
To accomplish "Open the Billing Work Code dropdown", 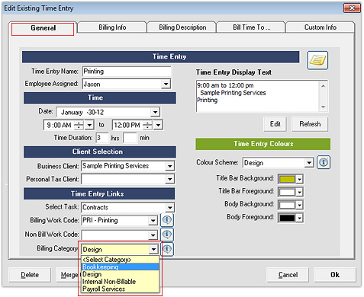I will [x=153, y=221].
